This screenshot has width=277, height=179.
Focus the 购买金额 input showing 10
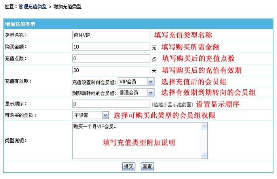(111, 47)
